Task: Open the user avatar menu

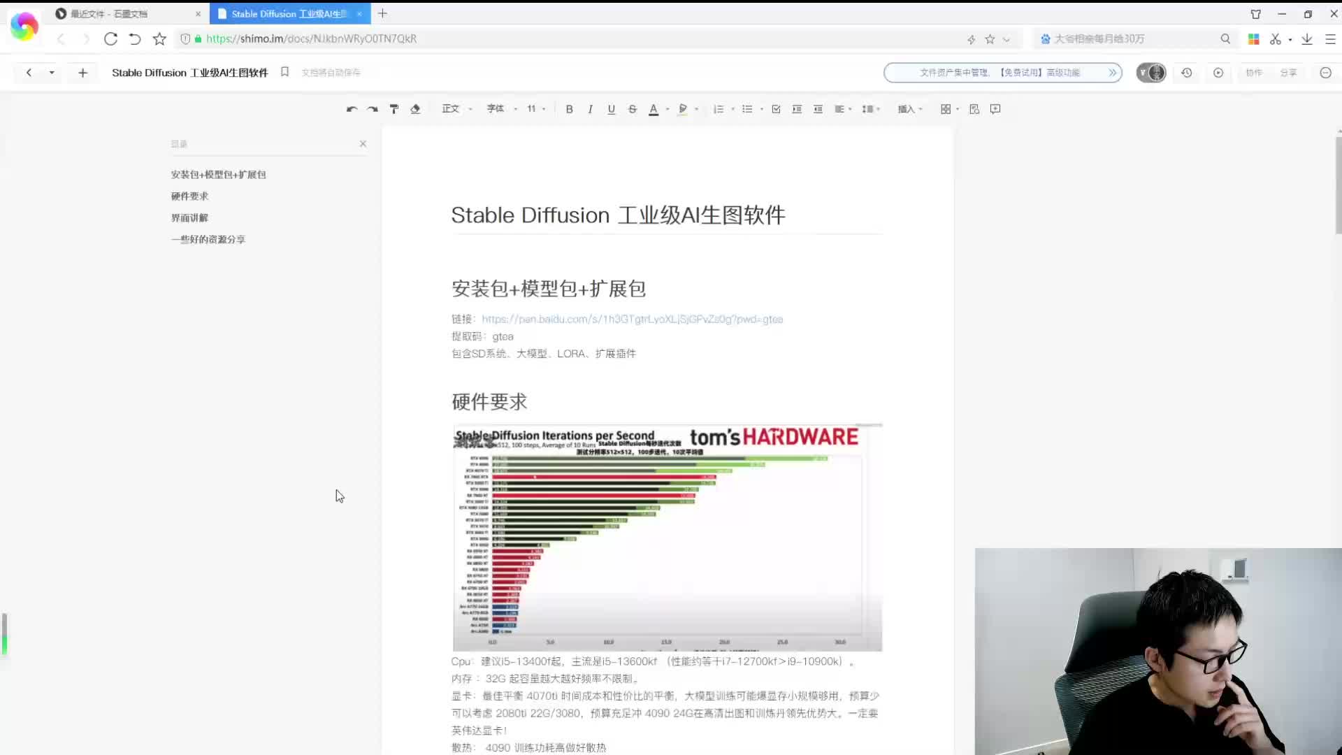Action: (x=1151, y=73)
